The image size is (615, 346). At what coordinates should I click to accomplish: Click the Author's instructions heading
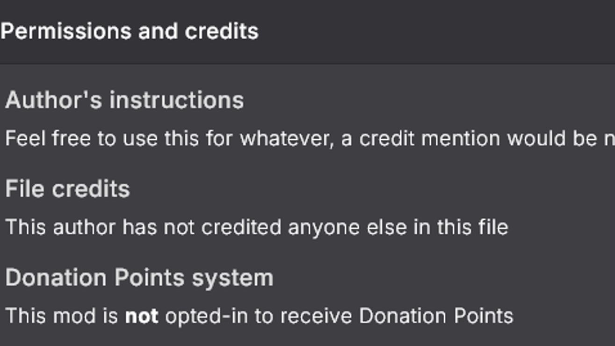pyautogui.click(x=124, y=100)
